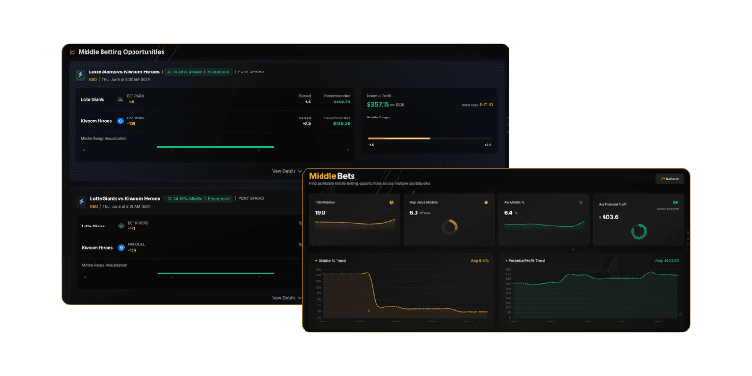Click the Refresh button in Middle Bets

pos(670,179)
